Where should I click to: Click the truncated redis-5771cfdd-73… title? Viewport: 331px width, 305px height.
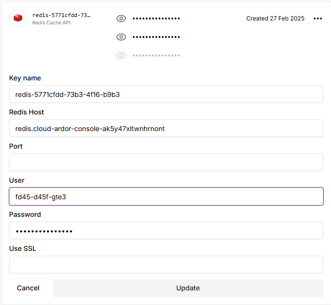[61, 15]
